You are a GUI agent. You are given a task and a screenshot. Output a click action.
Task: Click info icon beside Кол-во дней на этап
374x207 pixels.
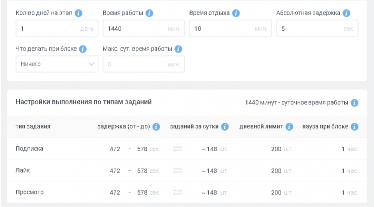(78, 13)
